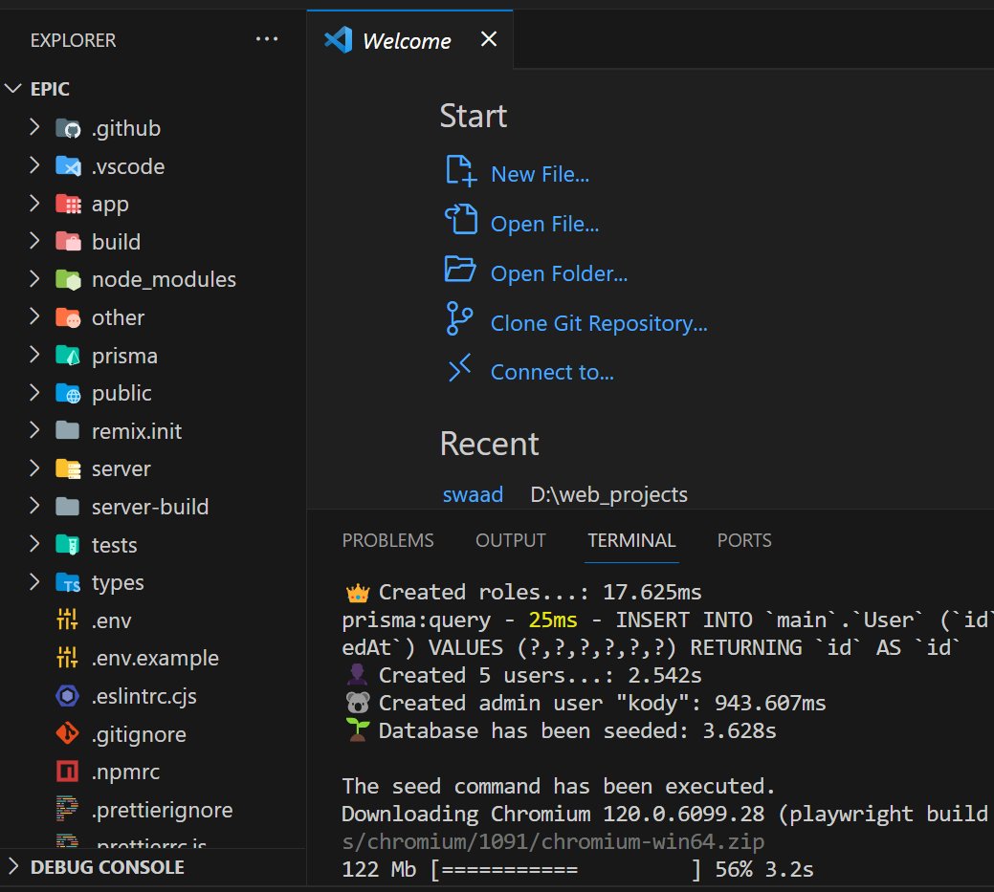Viewport: 994px width, 892px height.
Task: Click the remix.init folder icon
Action: (68, 431)
